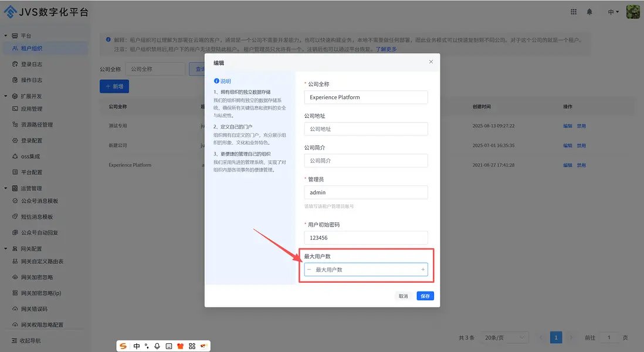
Task: Click the 公司地址 input field
Action: coord(365,128)
